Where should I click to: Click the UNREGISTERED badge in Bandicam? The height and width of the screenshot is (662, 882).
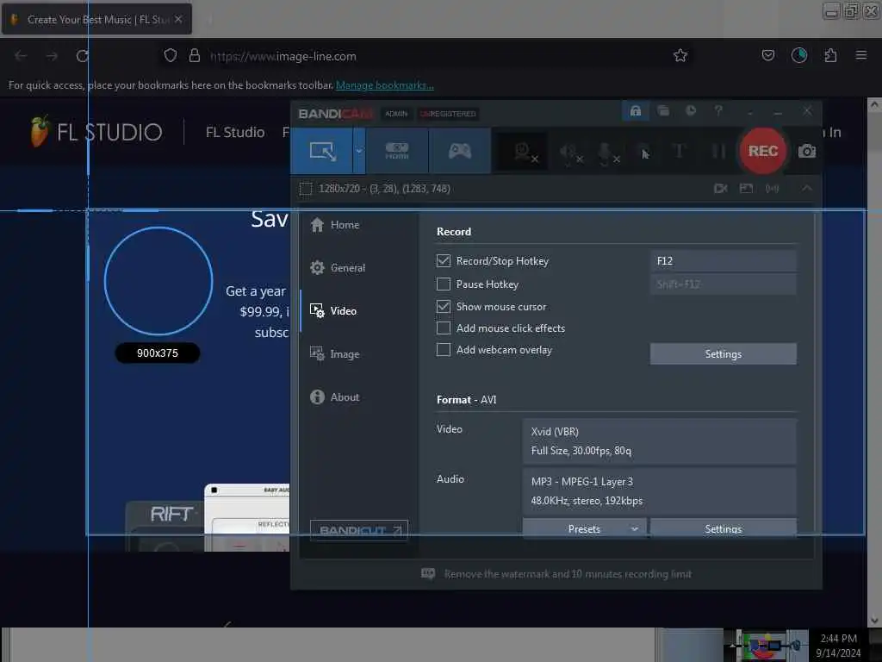tap(448, 114)
